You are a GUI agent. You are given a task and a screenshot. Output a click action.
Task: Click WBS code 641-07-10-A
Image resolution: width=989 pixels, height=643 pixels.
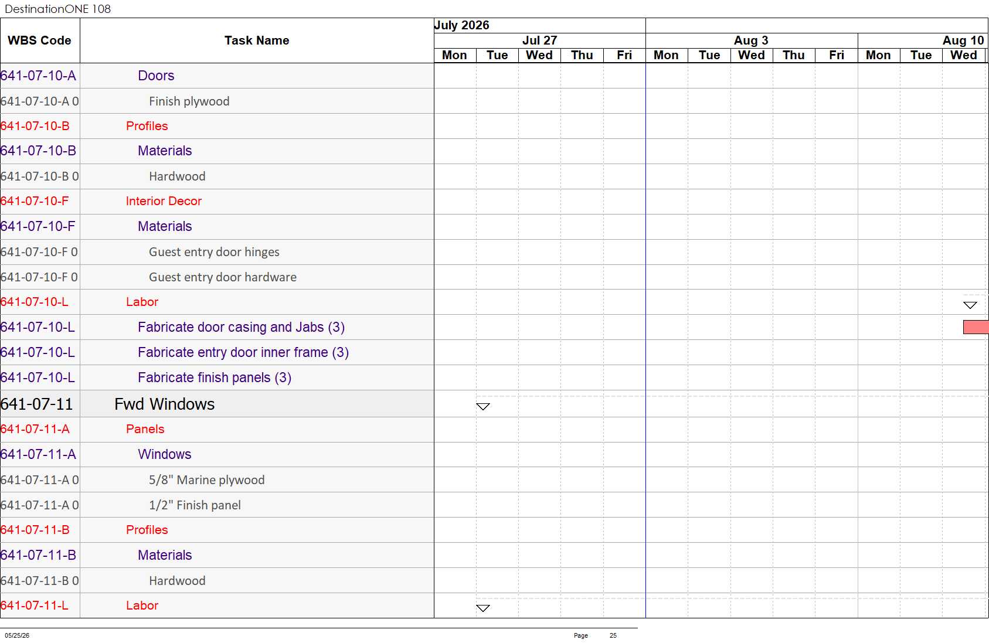[x=39, y=76]
